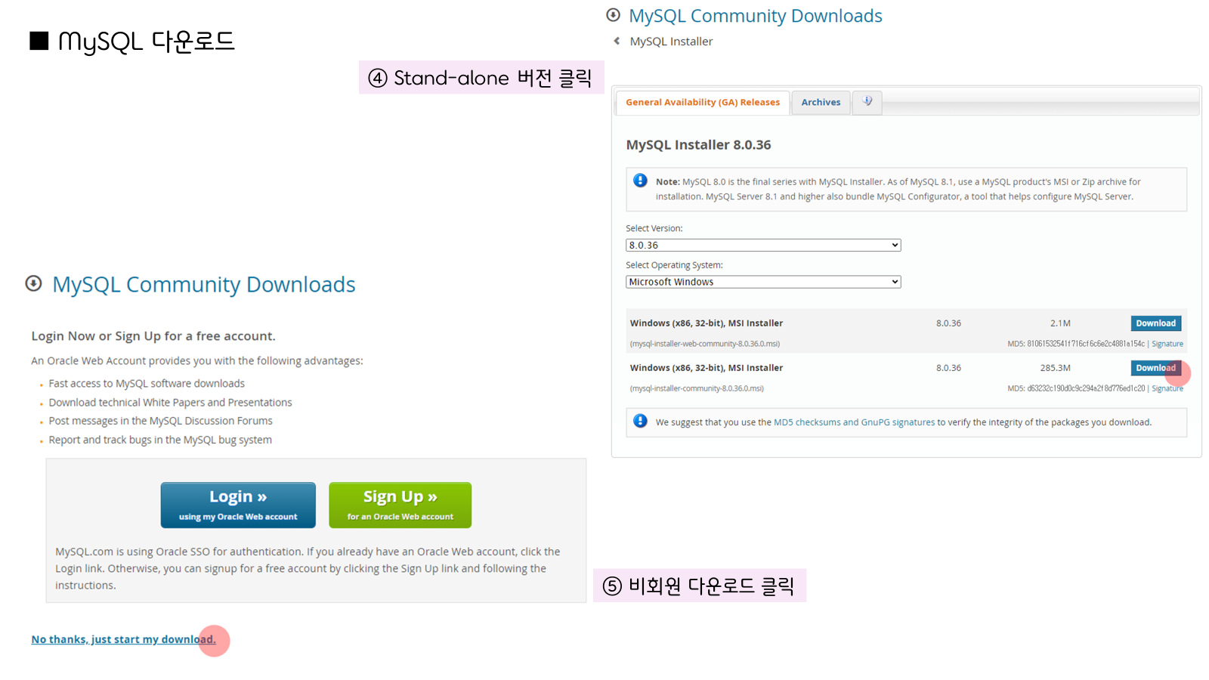Click Login Now or Sign Up heading text

pos(153,336)
